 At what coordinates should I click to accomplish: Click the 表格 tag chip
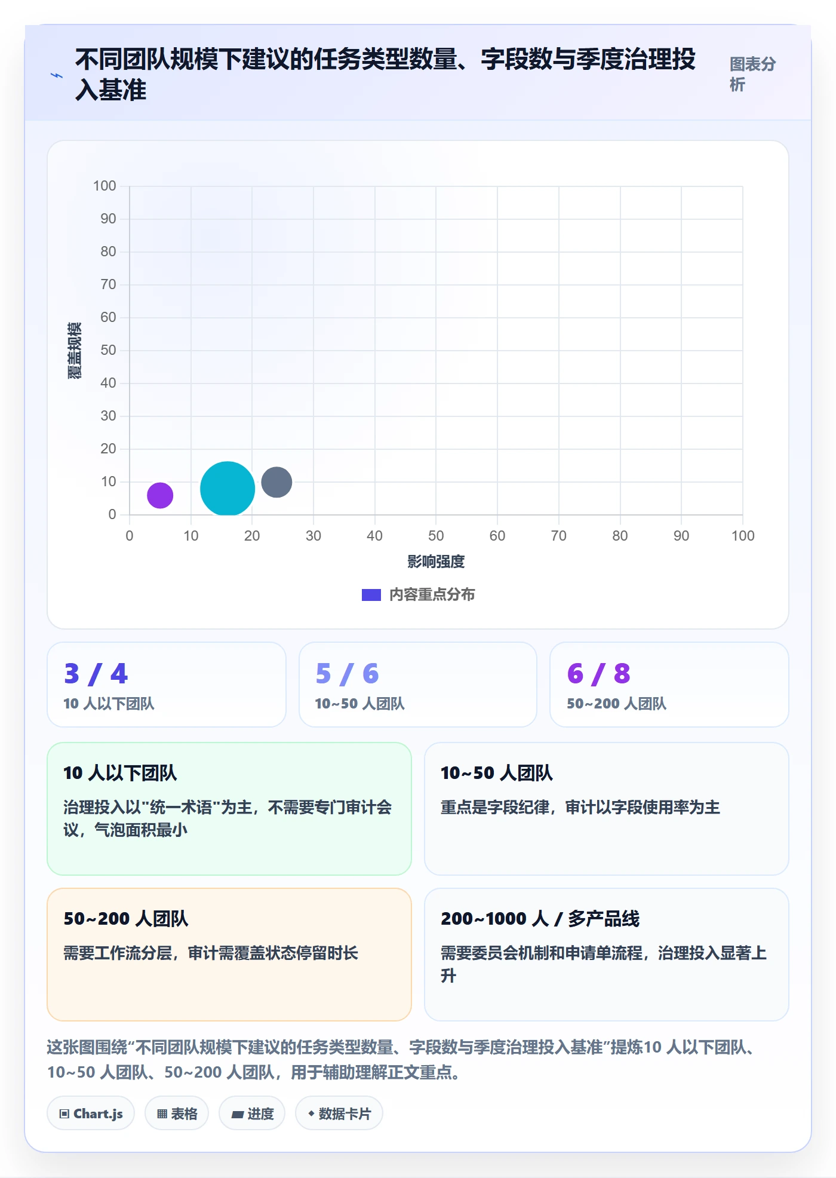(x=177, y=1113)
